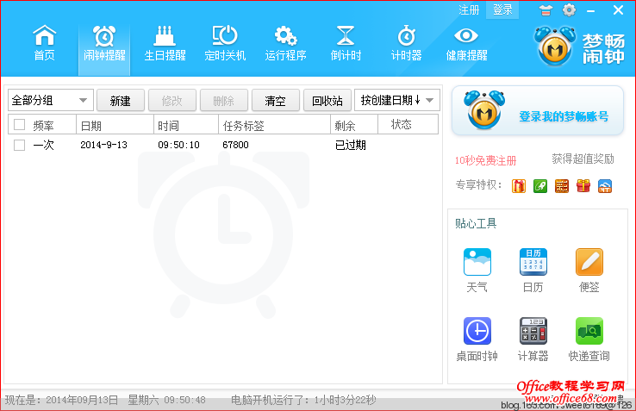The height and width of the screenshot is (411, 636).
Task: Open the 便签 sticky note tool
Action: point(589,271)
